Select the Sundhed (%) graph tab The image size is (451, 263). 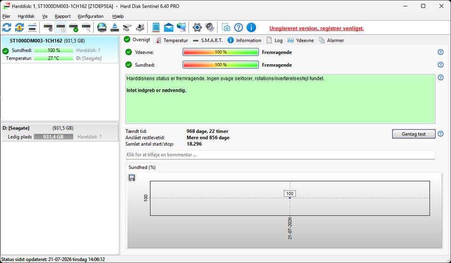[x=142, y=167]
